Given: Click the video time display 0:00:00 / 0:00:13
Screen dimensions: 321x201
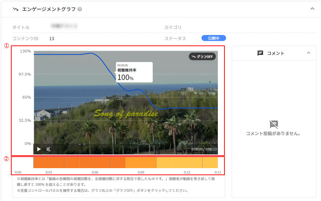Looking at the screenshot, I should (x=204, y=149).
